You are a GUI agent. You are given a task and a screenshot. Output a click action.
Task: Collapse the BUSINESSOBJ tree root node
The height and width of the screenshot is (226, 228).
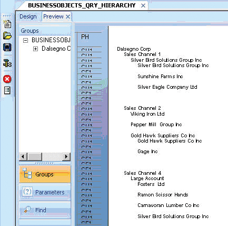(25, 41)
